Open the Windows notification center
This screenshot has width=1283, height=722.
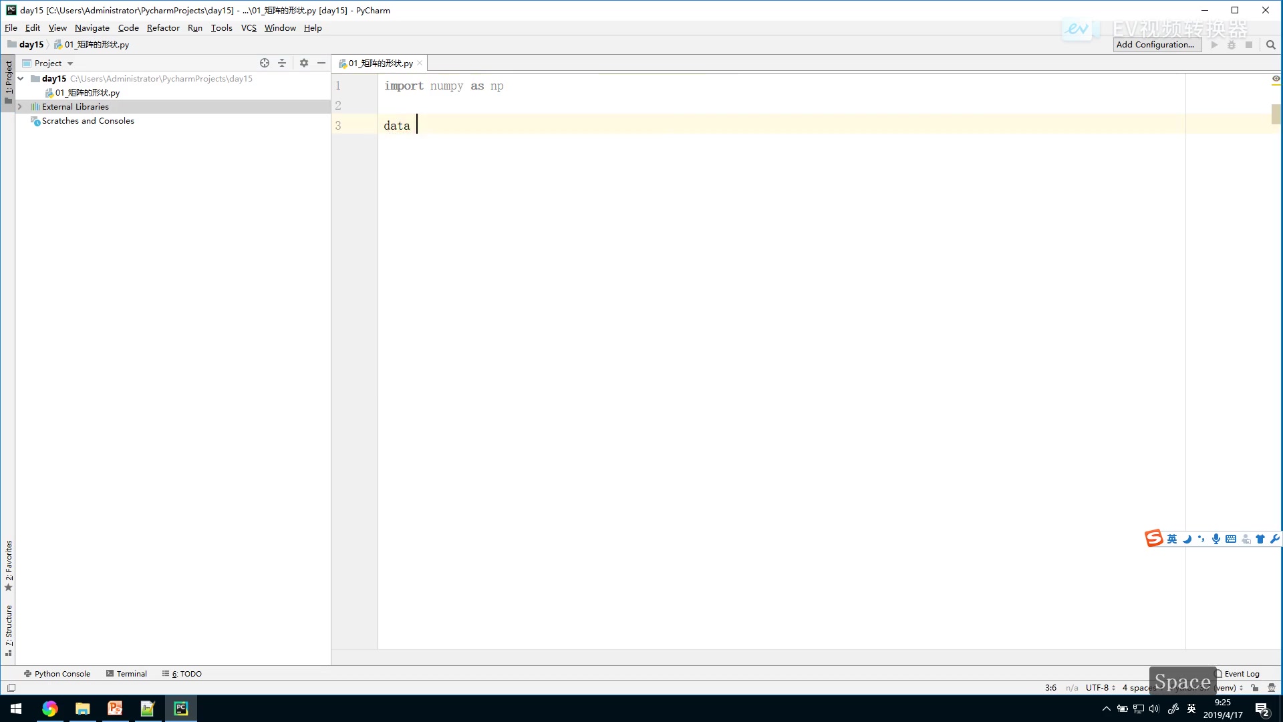coord(1262,709)
